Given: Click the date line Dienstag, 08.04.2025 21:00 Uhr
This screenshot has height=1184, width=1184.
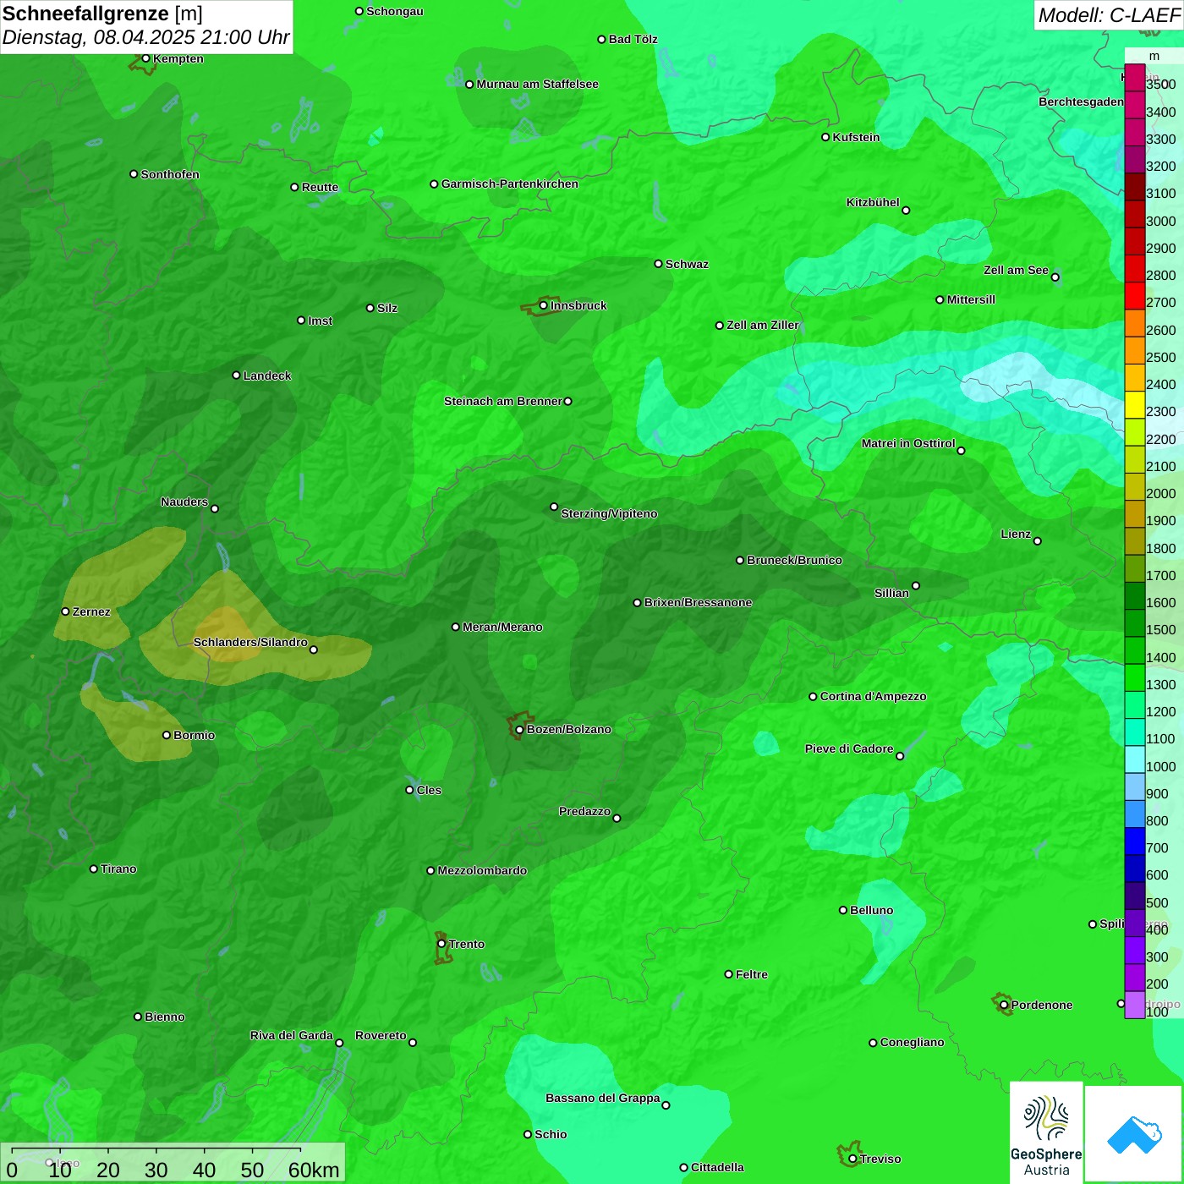Looking at the screenshot, I should click(x=145, y=38).
